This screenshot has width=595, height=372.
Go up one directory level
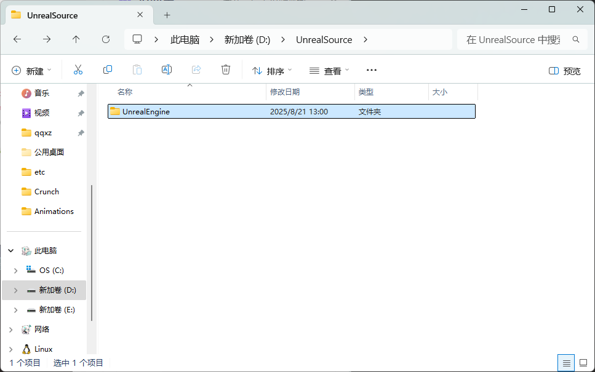point(76,39)
